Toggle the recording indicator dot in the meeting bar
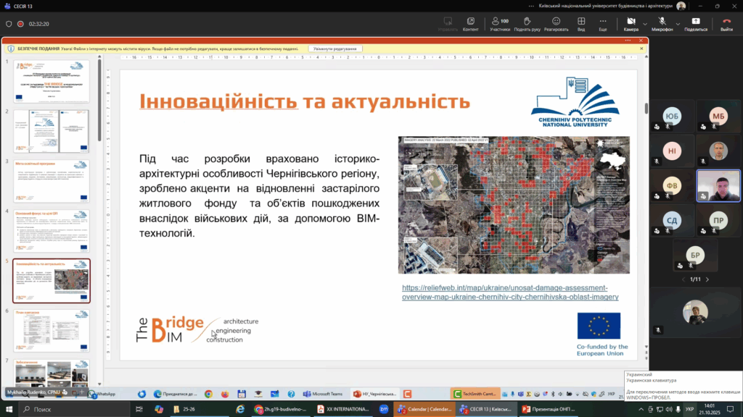This screenshot has width=743, height=417. [x=21, y=23]
